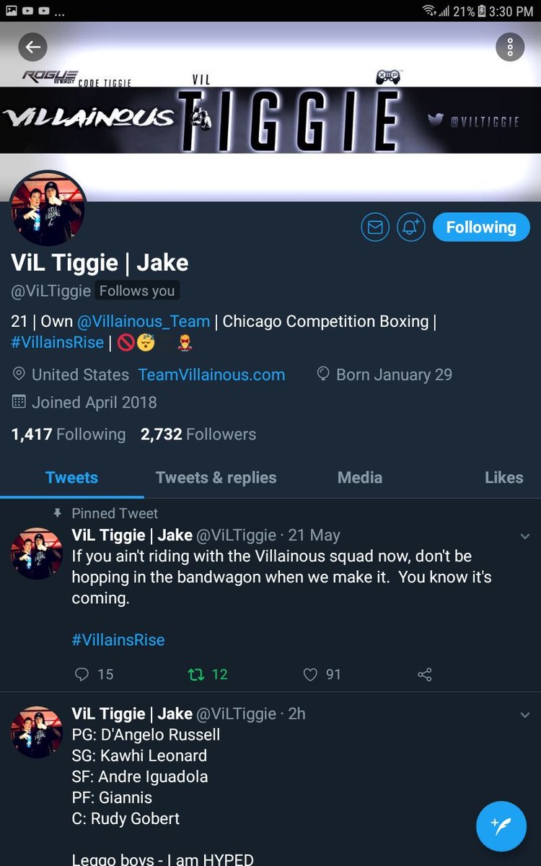
Task: Switch to Tweets & replies tab
Action: [216, 477]
